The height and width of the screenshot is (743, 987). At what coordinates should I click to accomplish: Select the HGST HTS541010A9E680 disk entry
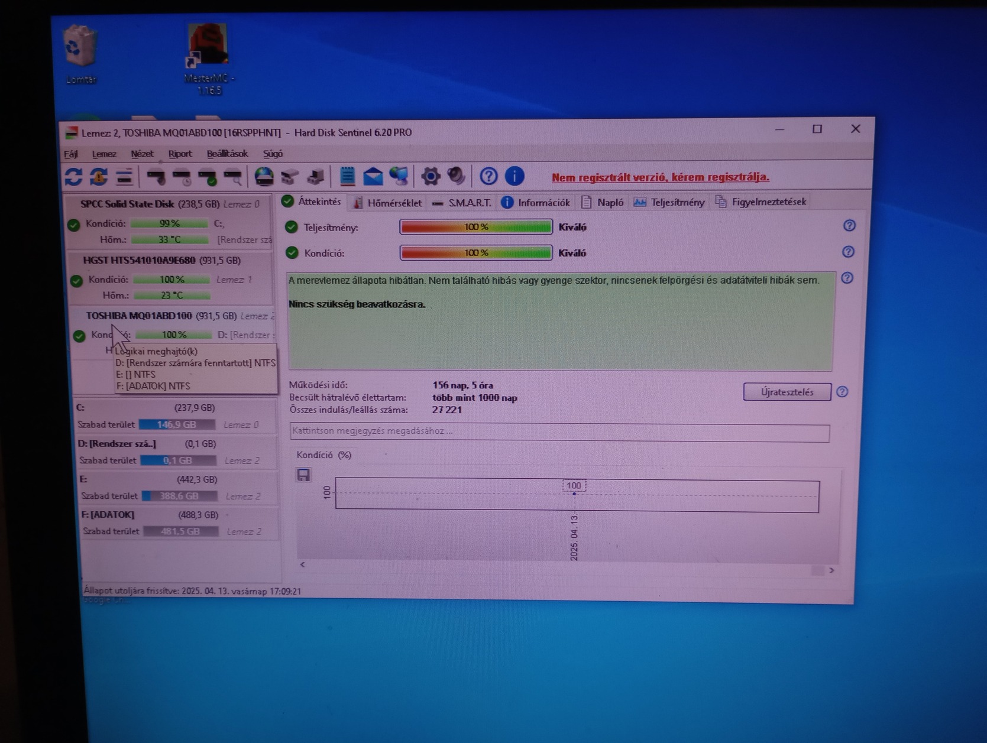pos(171,278)
